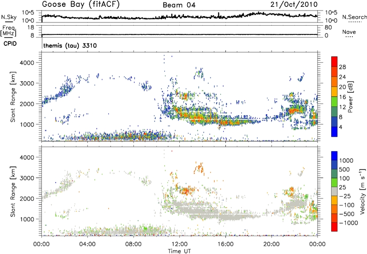Click the 'Goose Bay (fitACF)' title text

(x=81, y=5)
